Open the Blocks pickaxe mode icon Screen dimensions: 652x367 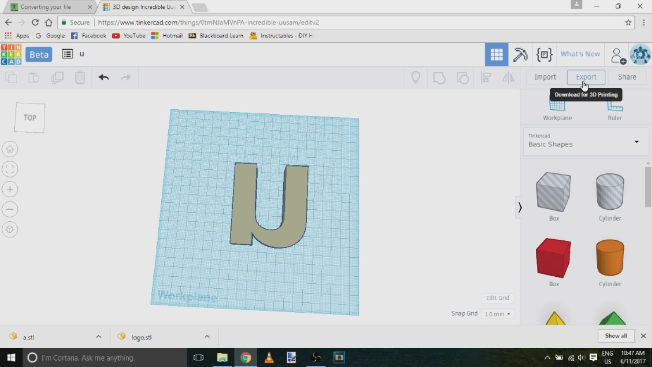pos(520,54)
